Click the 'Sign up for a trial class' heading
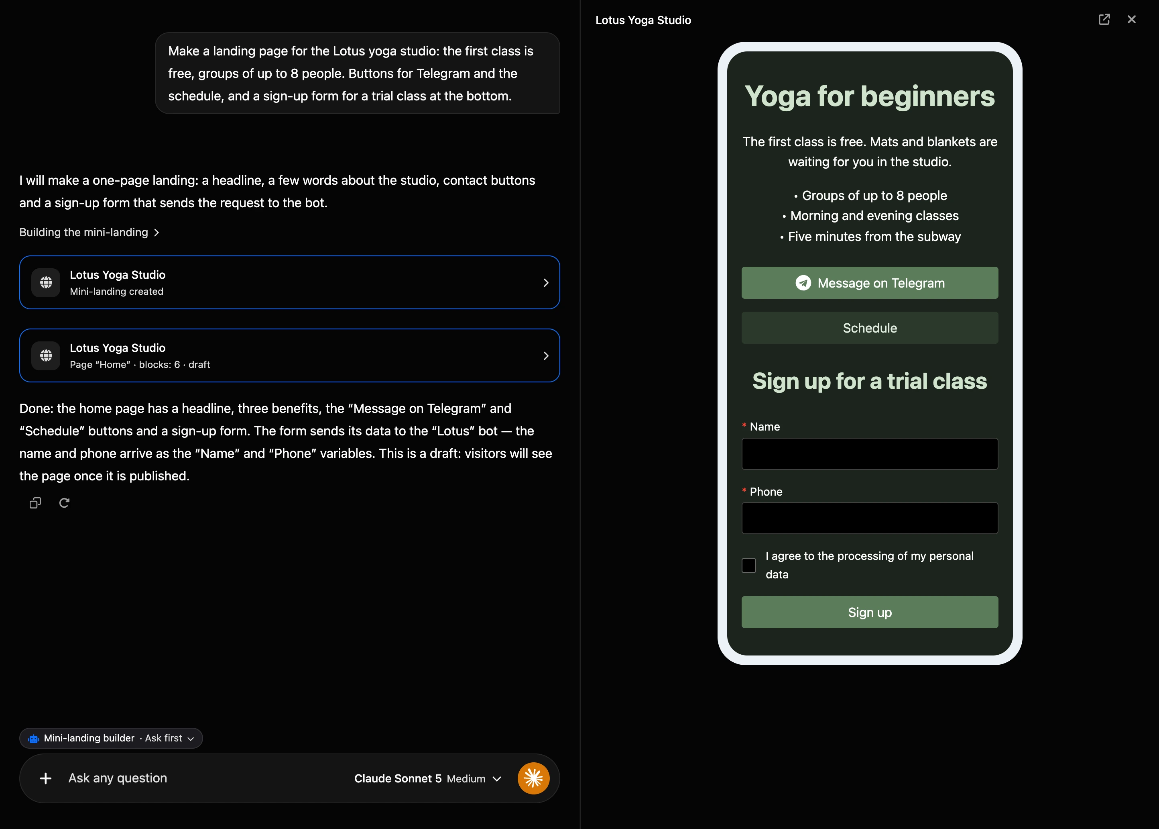 click(x=869, y=381)
